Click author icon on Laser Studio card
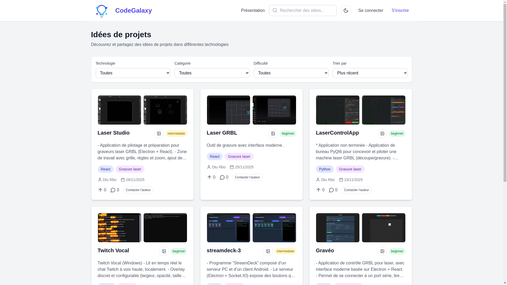The height and width of the screenshot is (285, 507). 100,180
